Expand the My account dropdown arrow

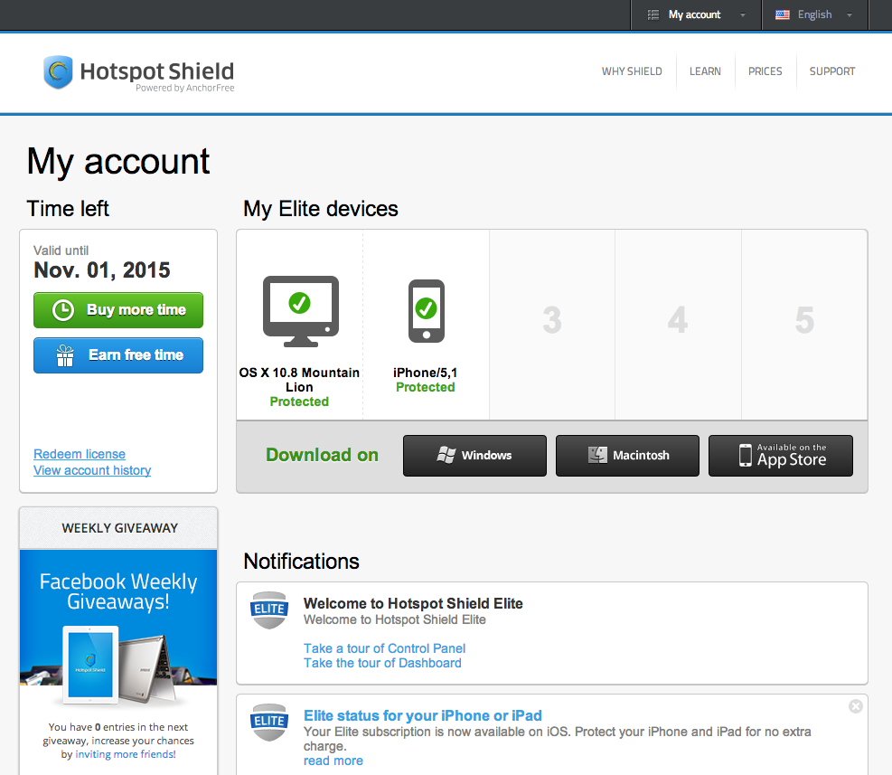point(742,15)
